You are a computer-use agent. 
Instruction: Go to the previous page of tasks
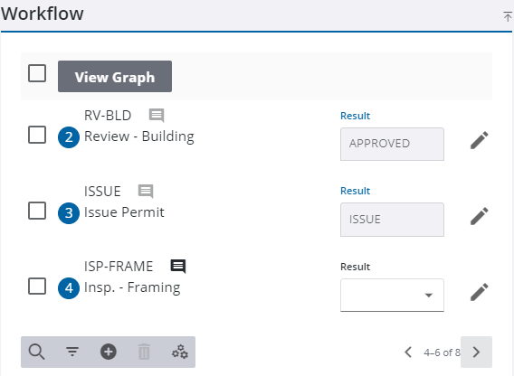[x=408, y=352]
